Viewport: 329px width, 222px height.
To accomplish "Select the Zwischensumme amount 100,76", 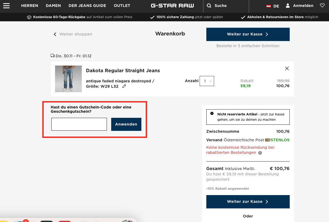I will click(283, 131).
